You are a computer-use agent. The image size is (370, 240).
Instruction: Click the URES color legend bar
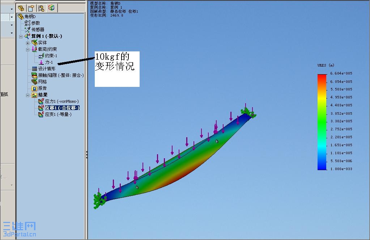click(322, 122)
